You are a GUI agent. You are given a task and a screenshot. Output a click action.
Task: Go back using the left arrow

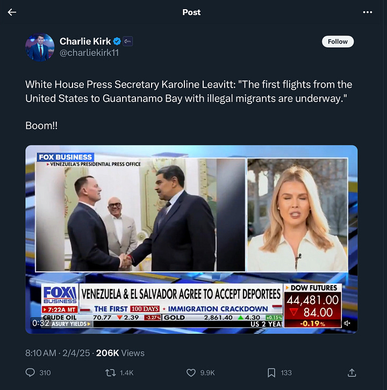point(12,12)
